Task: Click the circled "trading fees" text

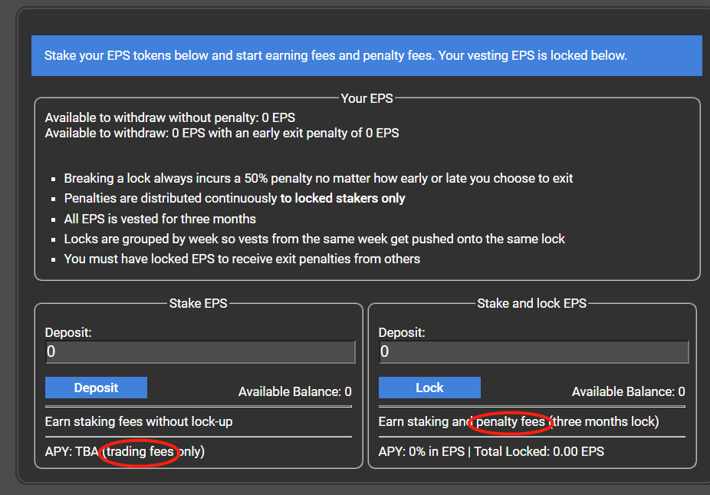Action: (140, 451)
